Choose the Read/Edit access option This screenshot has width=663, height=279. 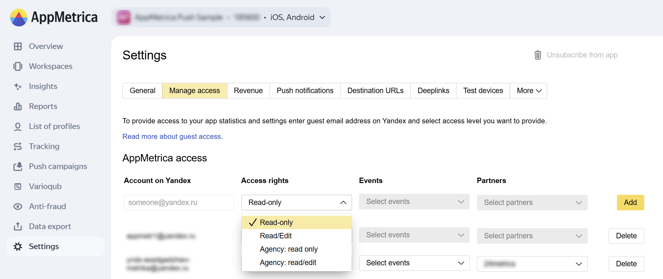pos(276,236)
